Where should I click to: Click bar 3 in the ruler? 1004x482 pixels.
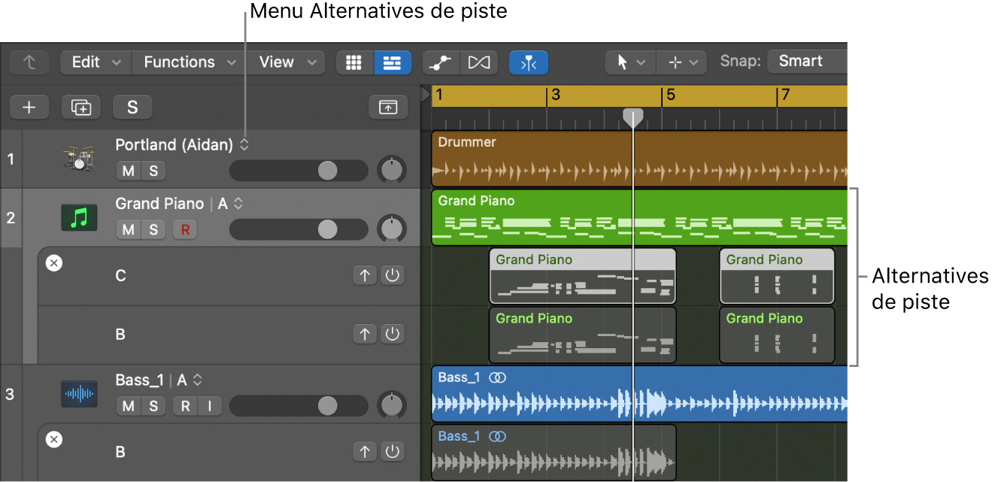click(x=556, y=95)
